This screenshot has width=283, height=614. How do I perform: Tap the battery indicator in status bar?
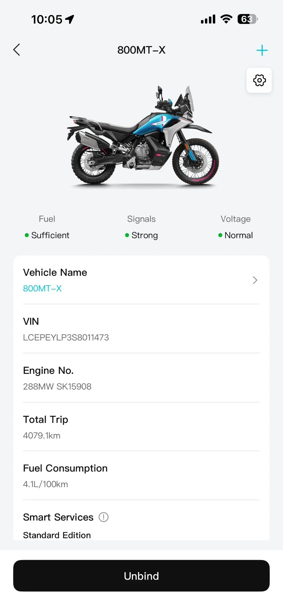coord(247,19)
